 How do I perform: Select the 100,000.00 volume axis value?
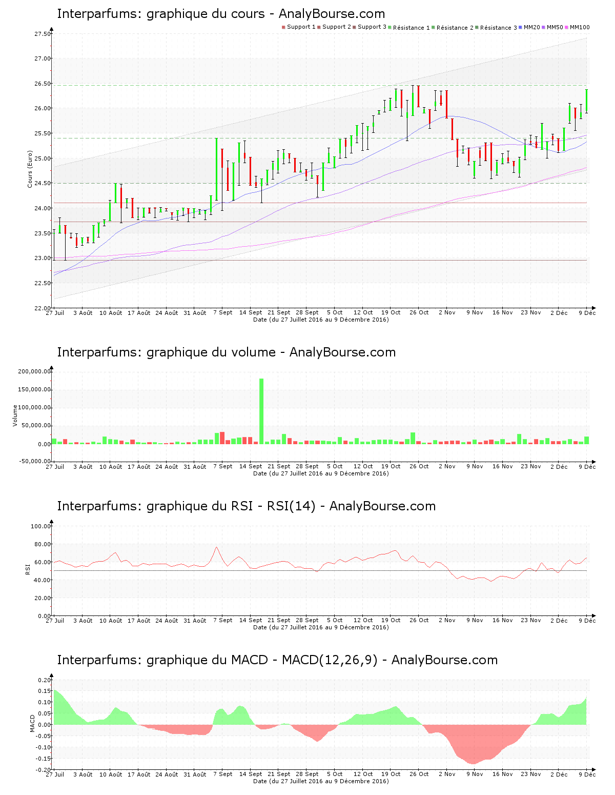click(x=34, y=408)
